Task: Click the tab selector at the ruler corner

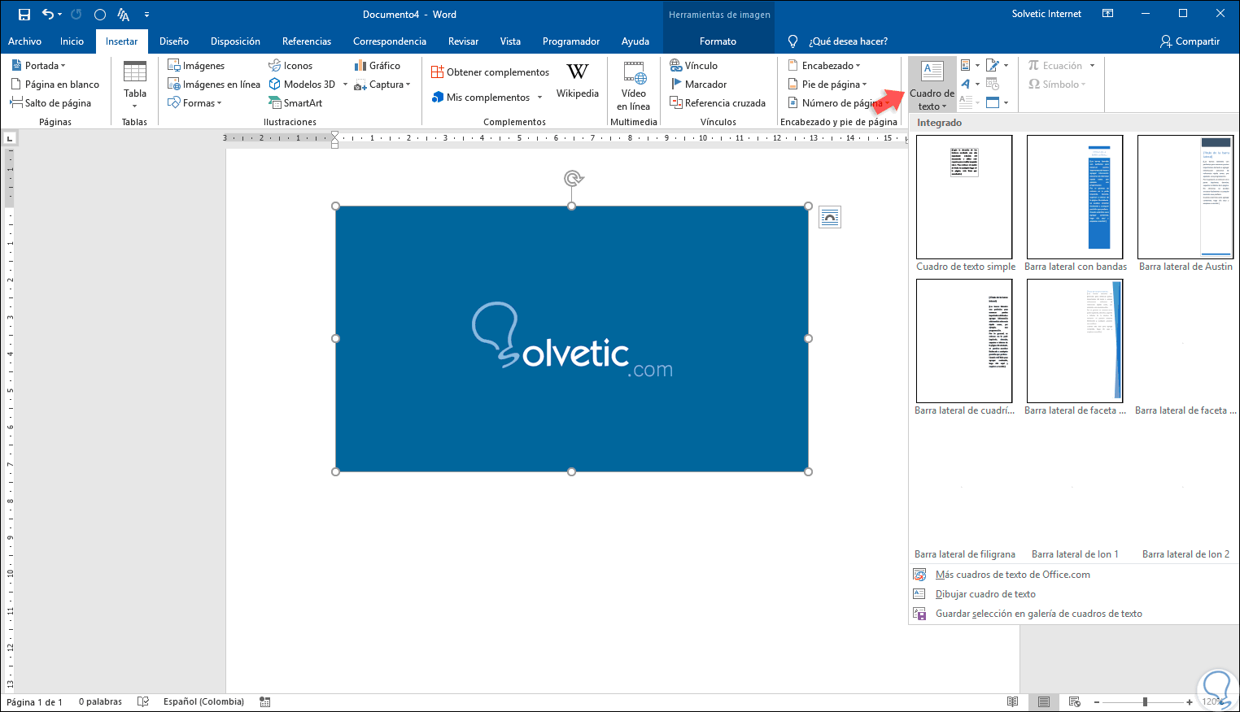Action: pos(10,139)
